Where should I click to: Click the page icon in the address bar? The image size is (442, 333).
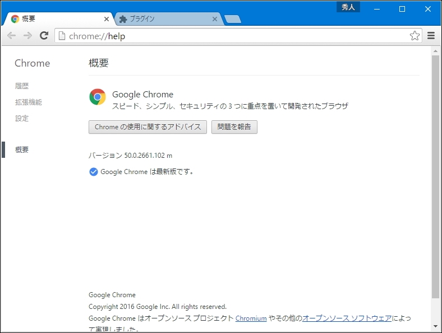click(x=62, y=36)
